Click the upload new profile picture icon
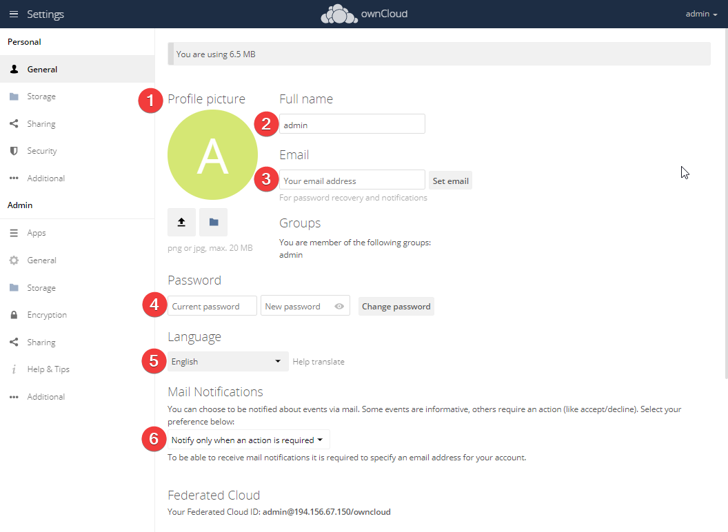Image resolution: width=728 pixels, height=532 pixels. tap(181, 222)
